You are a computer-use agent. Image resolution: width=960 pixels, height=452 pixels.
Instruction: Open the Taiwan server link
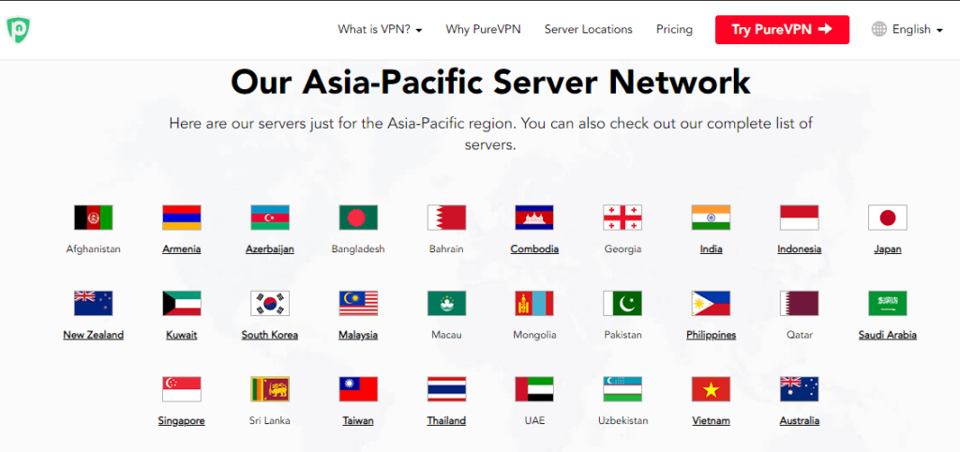tap(358, 421)
